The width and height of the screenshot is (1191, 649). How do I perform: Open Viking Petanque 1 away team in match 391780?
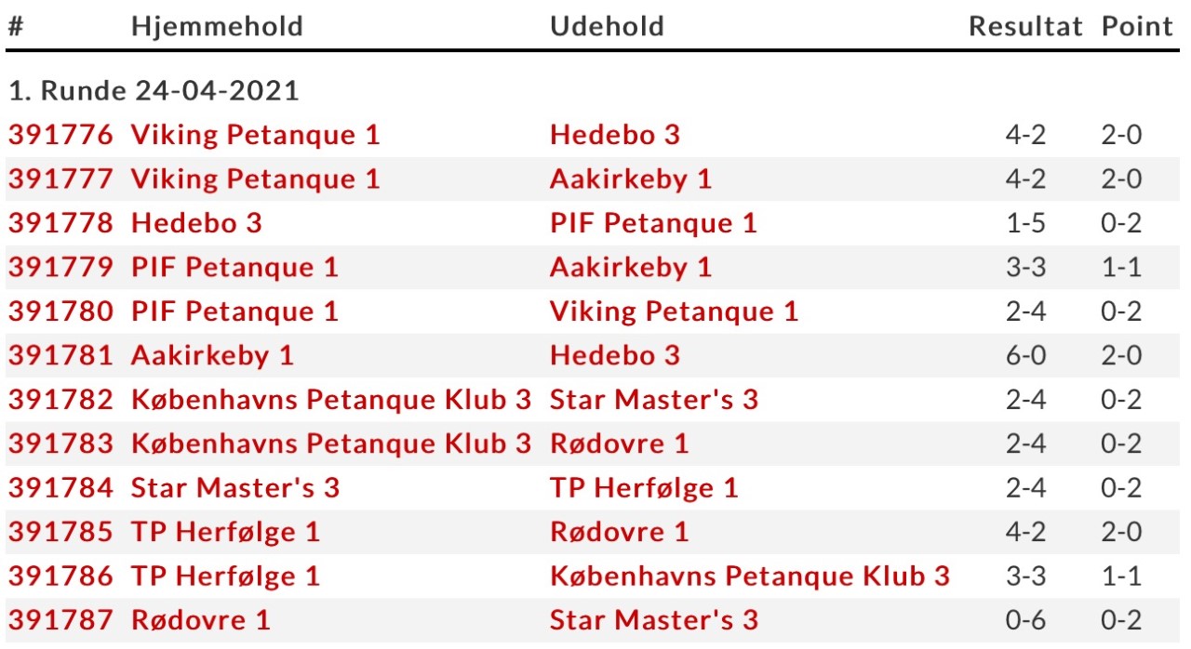pyautogui.click(x=675, y=311)
